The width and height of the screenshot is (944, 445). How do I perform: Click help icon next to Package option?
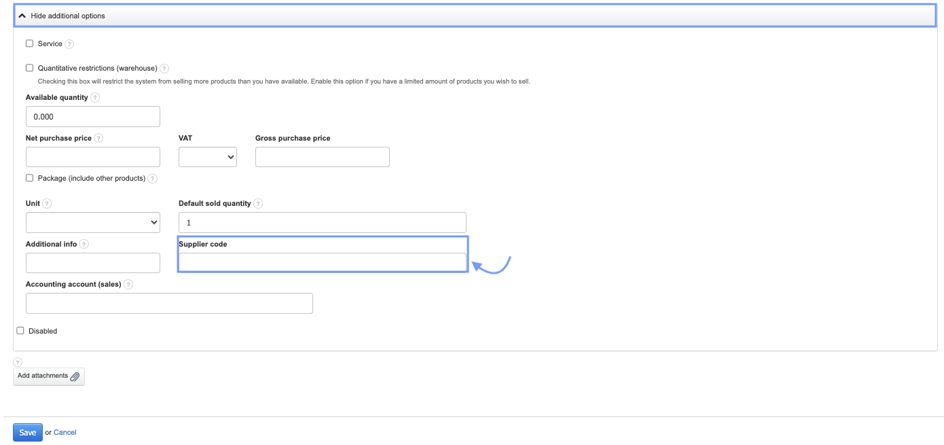pyautogui.click(x=153, y=179)
